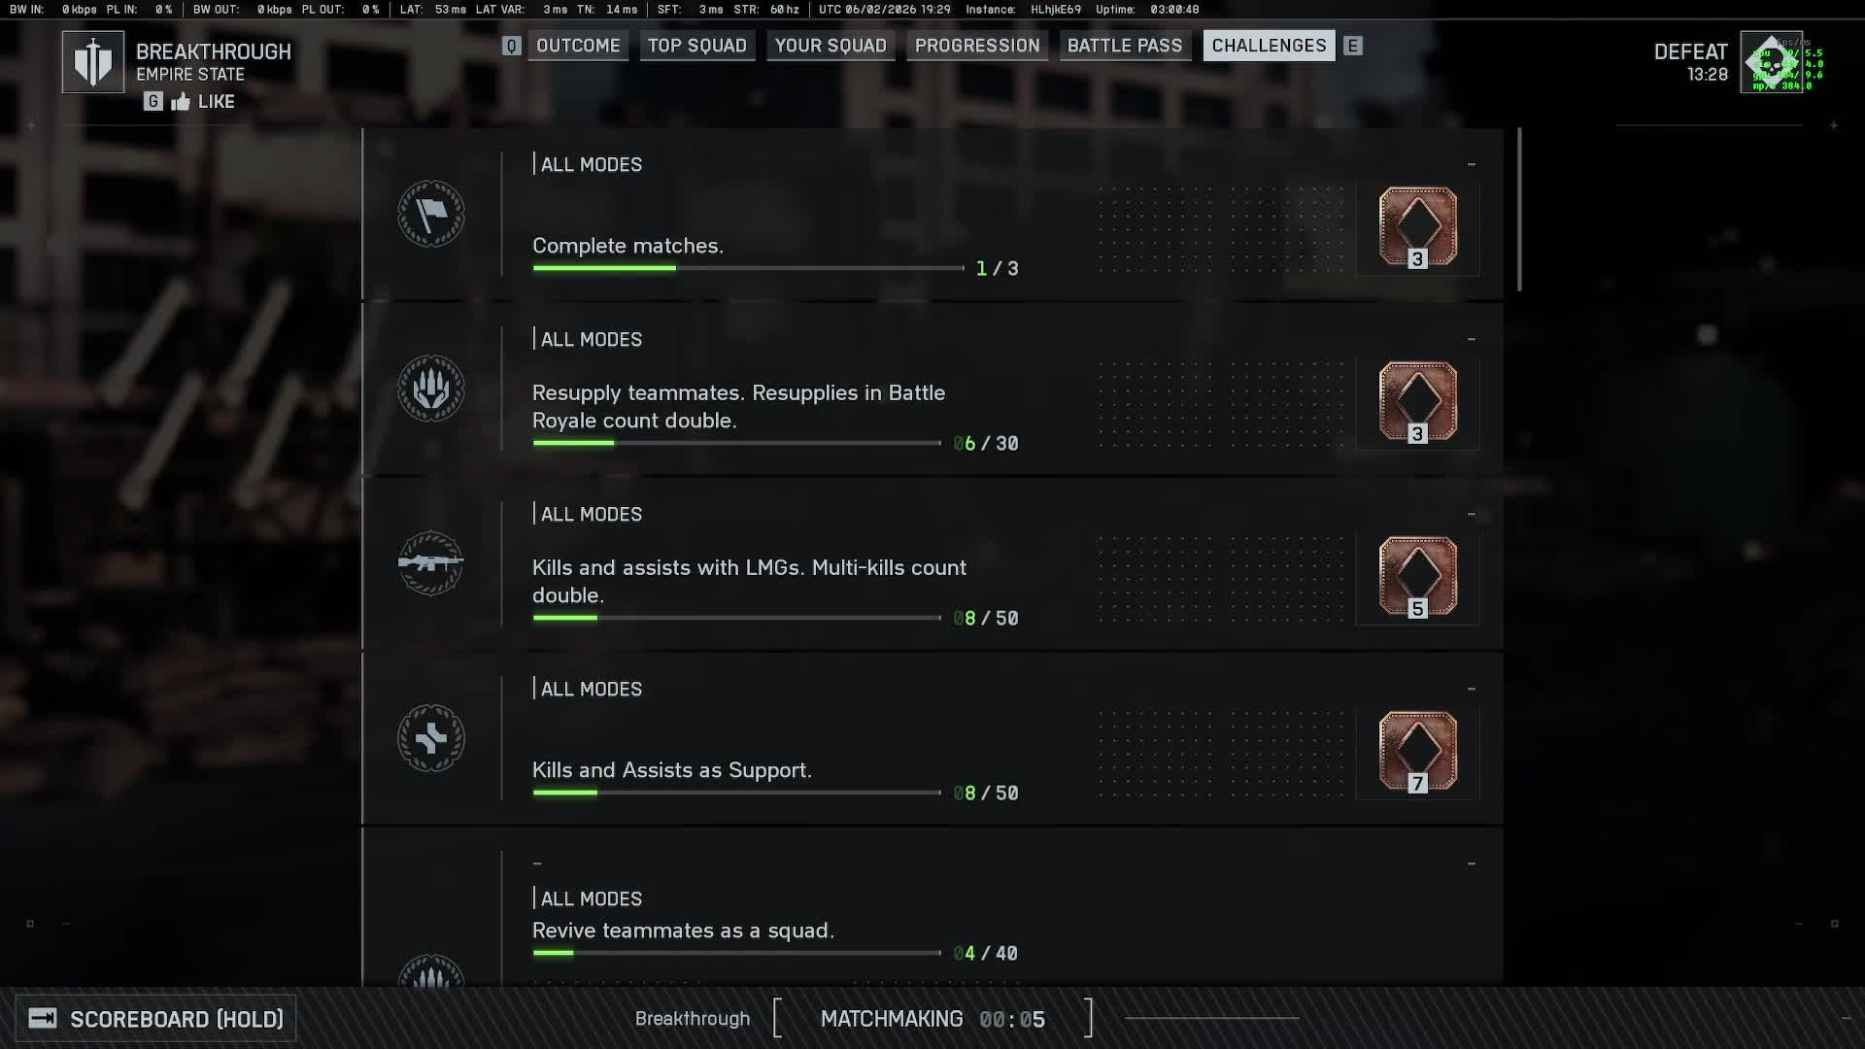The width and height of the screenshot is (1865, 1049).
Task: Click the Q previous-tab key icon
Action: coord(512,46)
